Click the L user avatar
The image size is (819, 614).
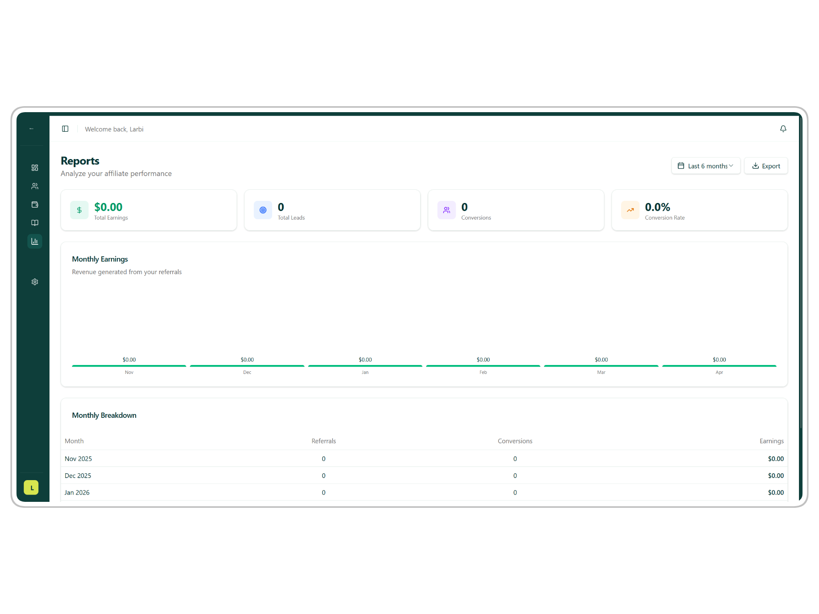tap(31, 488)
